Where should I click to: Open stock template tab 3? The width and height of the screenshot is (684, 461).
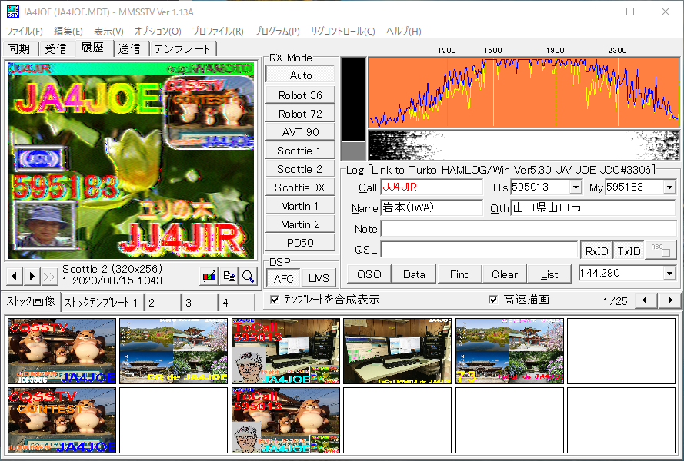(x=199, y=303)
